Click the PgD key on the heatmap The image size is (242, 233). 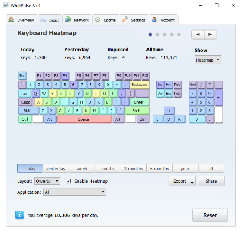click(x=178, y=93)
